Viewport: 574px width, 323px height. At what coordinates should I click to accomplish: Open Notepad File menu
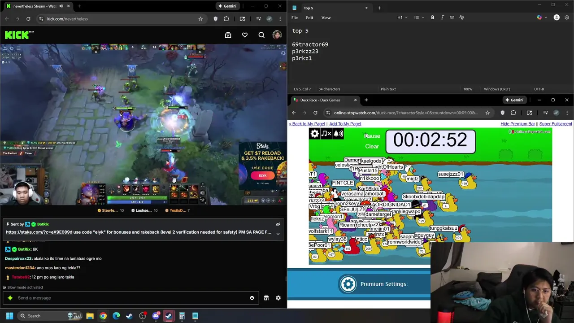295,17
